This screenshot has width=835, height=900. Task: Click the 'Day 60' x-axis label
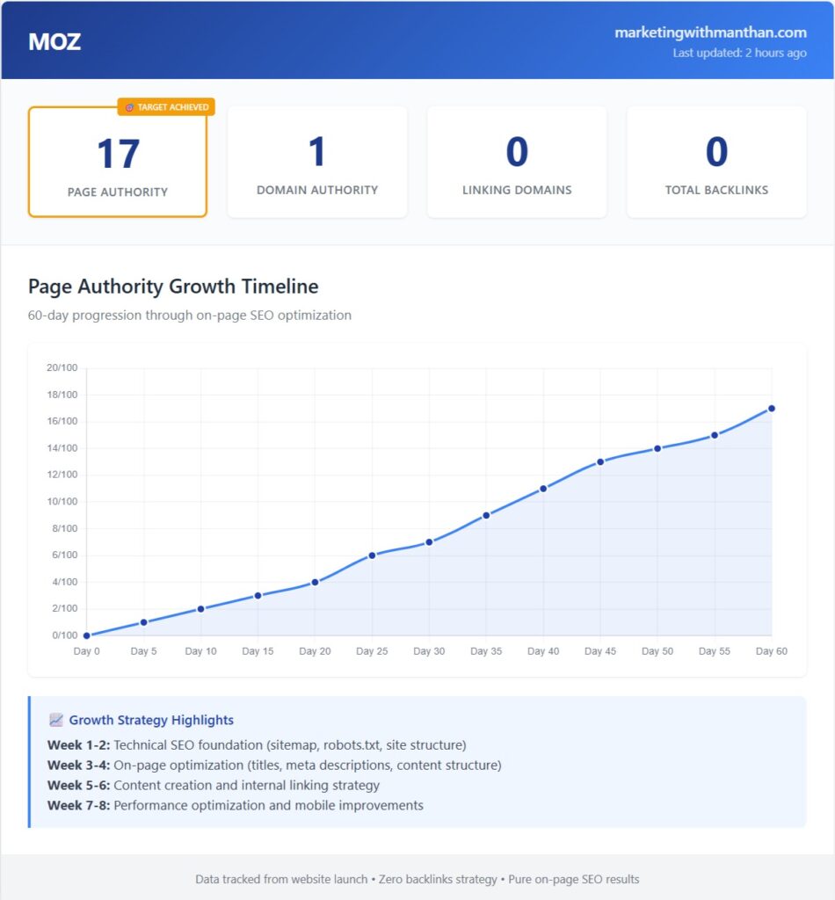(772, 651)
